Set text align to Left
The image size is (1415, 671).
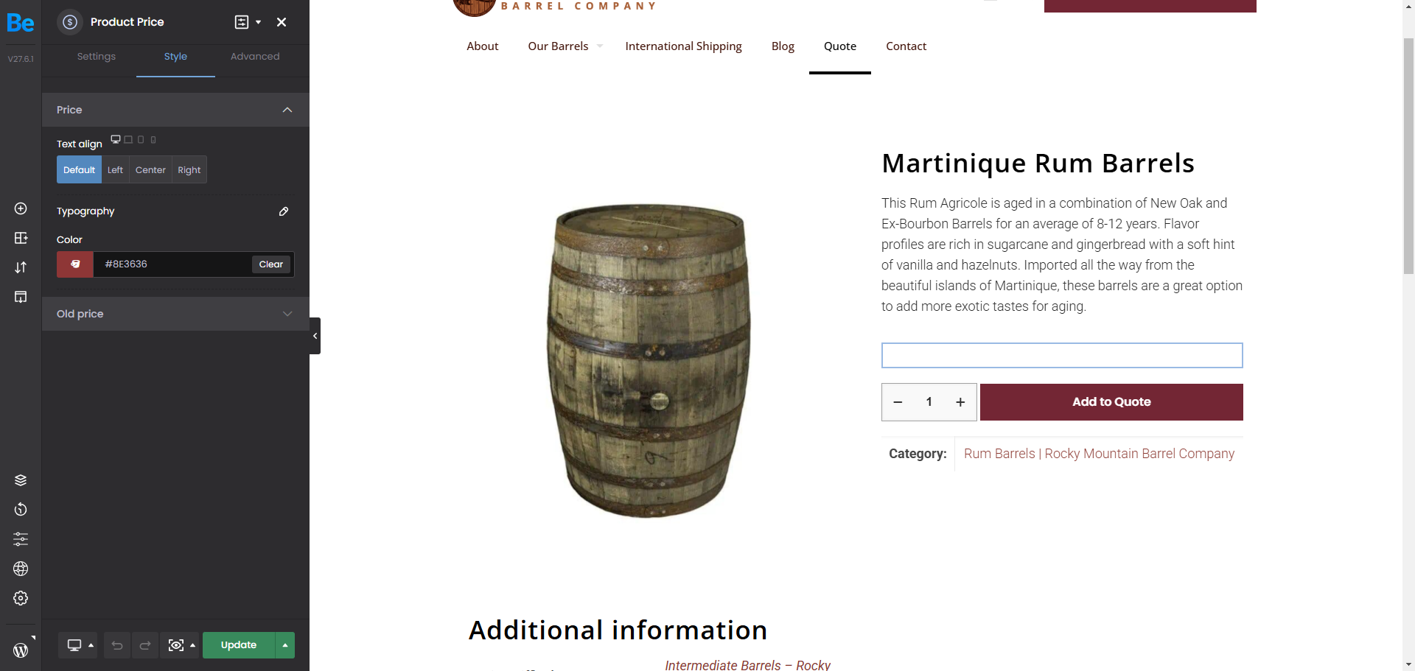tap(115, 170)
